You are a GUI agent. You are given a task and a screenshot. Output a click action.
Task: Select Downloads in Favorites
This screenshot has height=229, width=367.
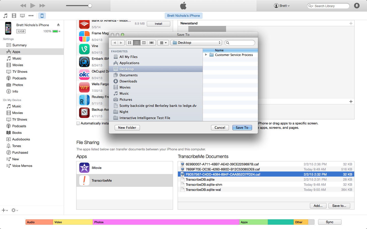point(156,81)
